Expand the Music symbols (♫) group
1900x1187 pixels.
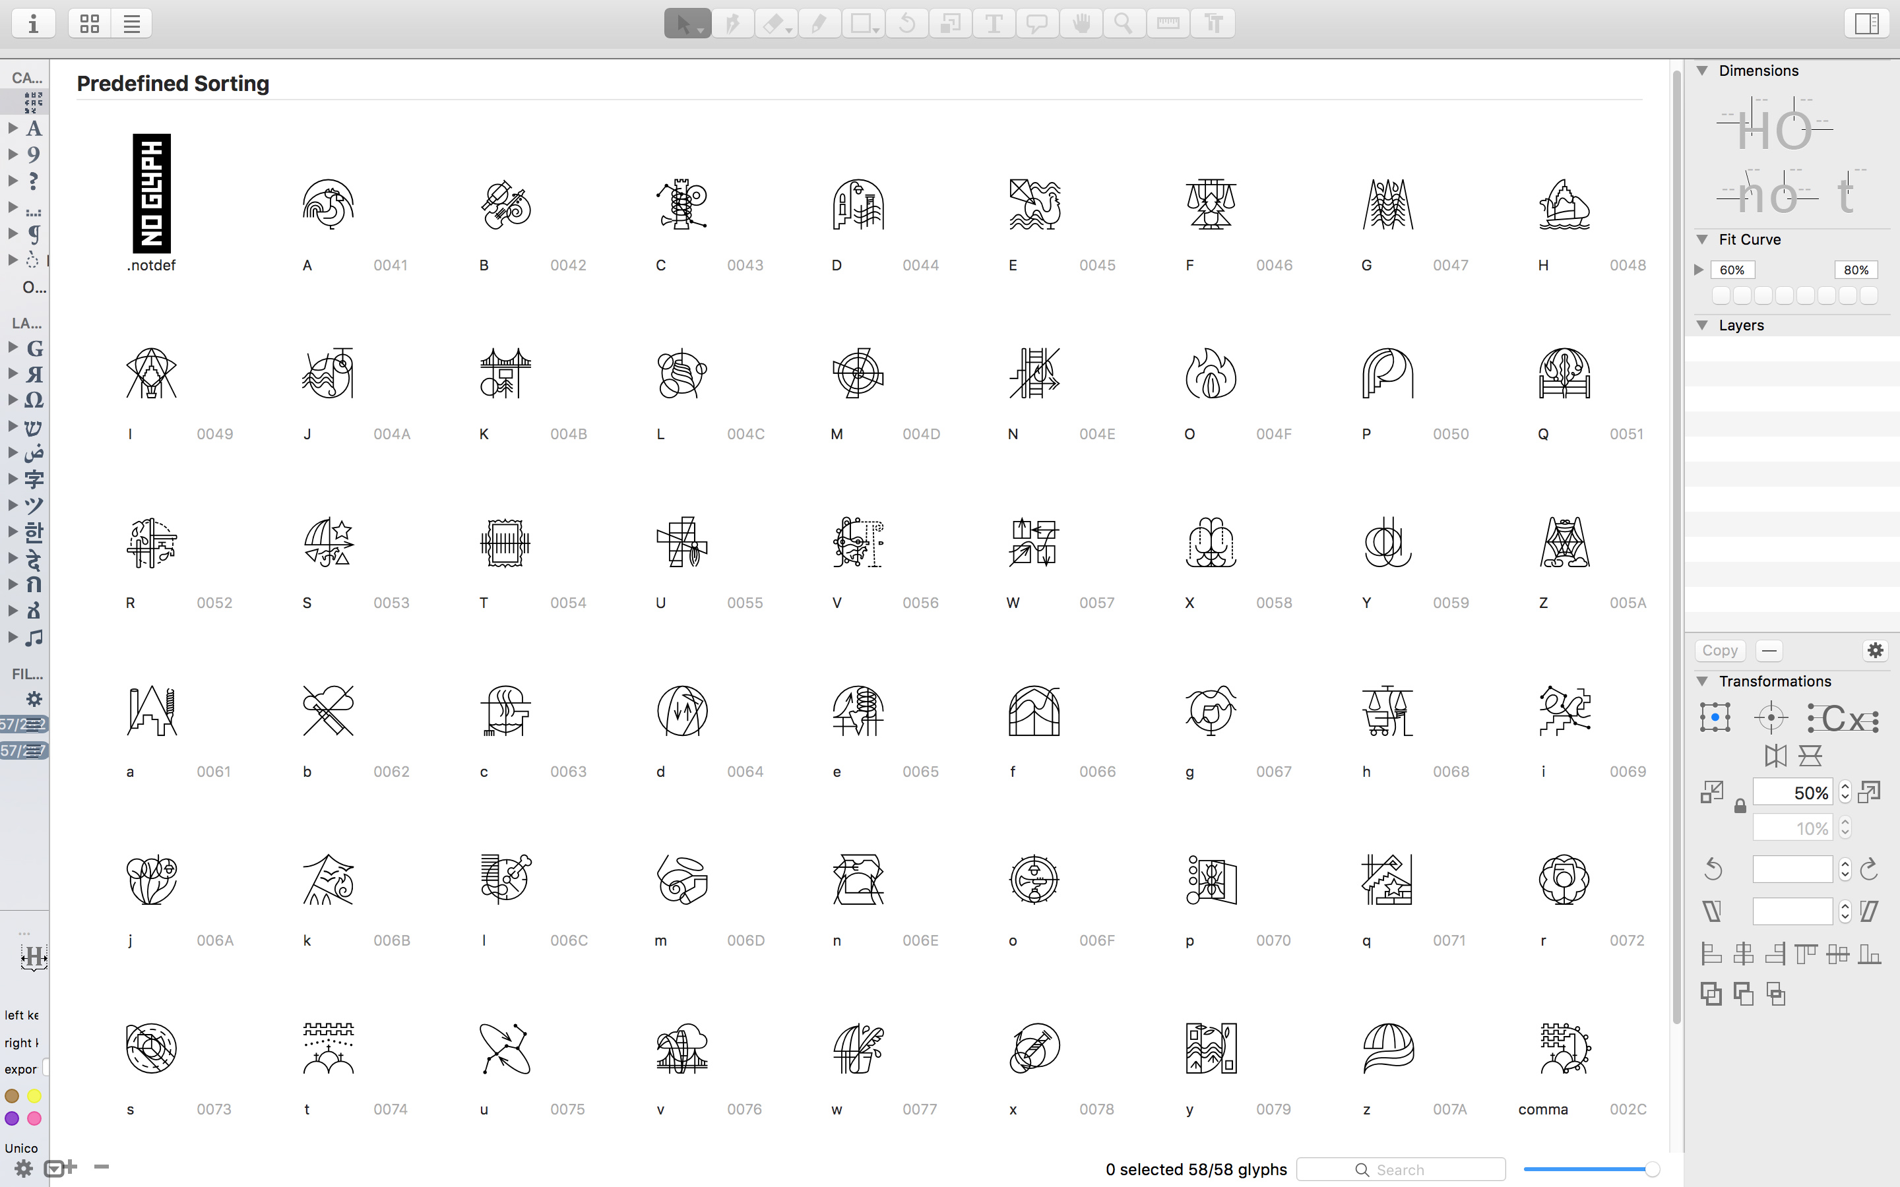pyautogui.click(x=13, y=636)
